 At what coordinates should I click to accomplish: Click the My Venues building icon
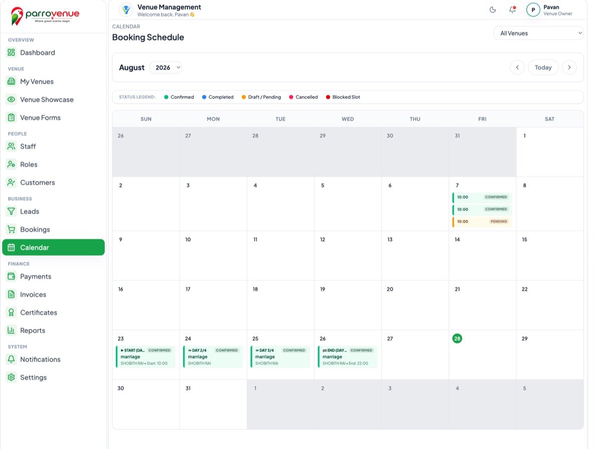pyautogui.click(x=11, y=81)
